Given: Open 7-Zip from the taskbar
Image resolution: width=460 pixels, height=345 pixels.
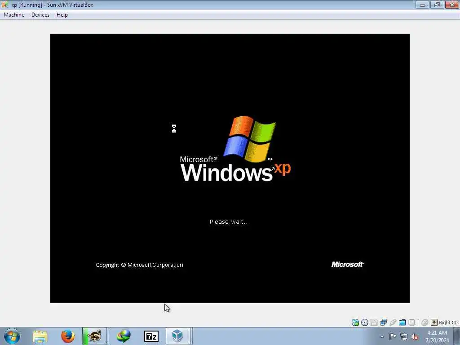Looking at the screenshot, I should click(x=151, y=336).
